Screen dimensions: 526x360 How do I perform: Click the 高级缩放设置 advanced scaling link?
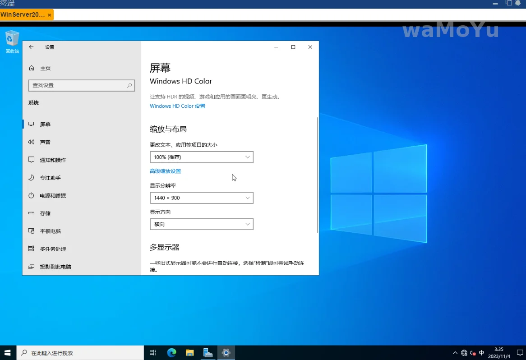[165, 171]
